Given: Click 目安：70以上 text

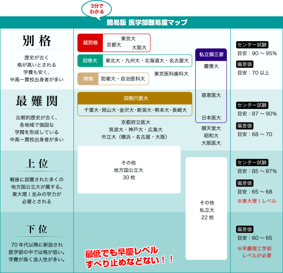Looking at the screenshot, I should pyautogui.click(x=253, y=73).
